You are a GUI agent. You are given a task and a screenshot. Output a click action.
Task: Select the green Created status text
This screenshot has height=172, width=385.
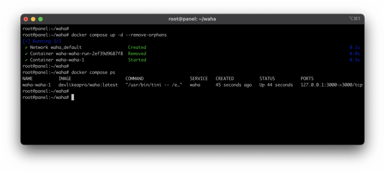(x=137, y=47)
